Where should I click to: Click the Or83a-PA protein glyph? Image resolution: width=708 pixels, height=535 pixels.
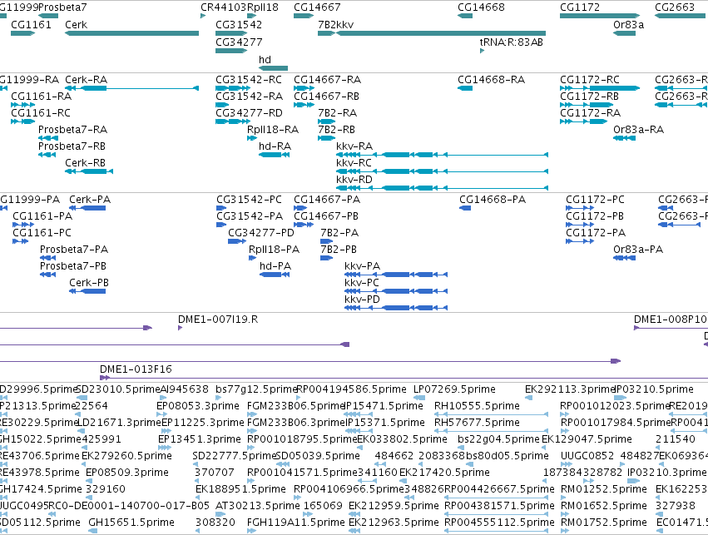pyautogui.click(x=625, y=258)
